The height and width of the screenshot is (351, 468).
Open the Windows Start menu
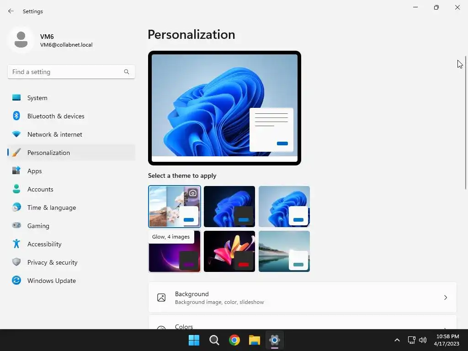(194, 340)
